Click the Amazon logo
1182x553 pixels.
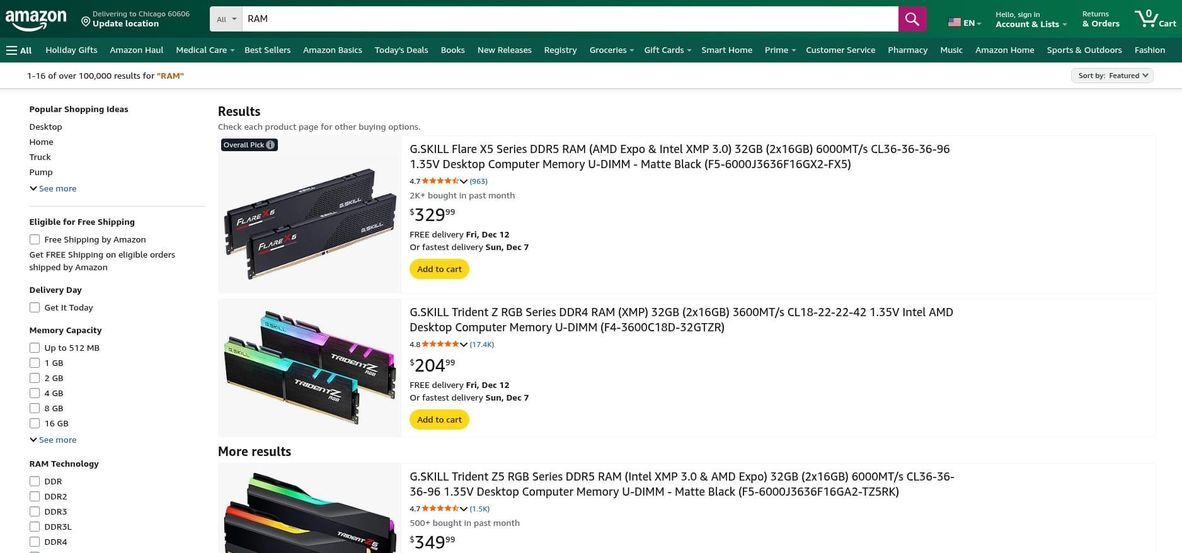tap(37, 18)
